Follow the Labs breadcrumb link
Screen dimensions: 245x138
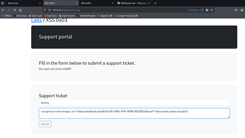point(36,20)
